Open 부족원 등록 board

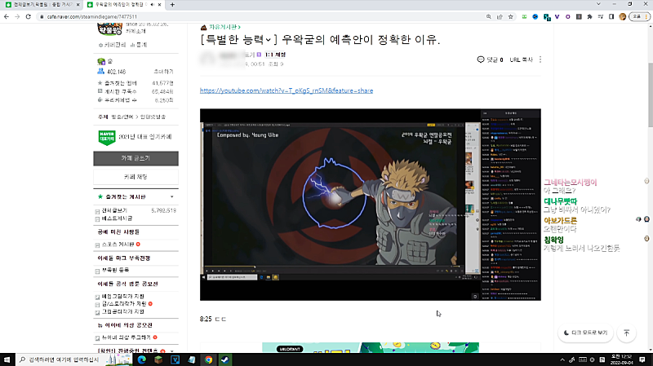pyautogui.click(x=115, y=271)
